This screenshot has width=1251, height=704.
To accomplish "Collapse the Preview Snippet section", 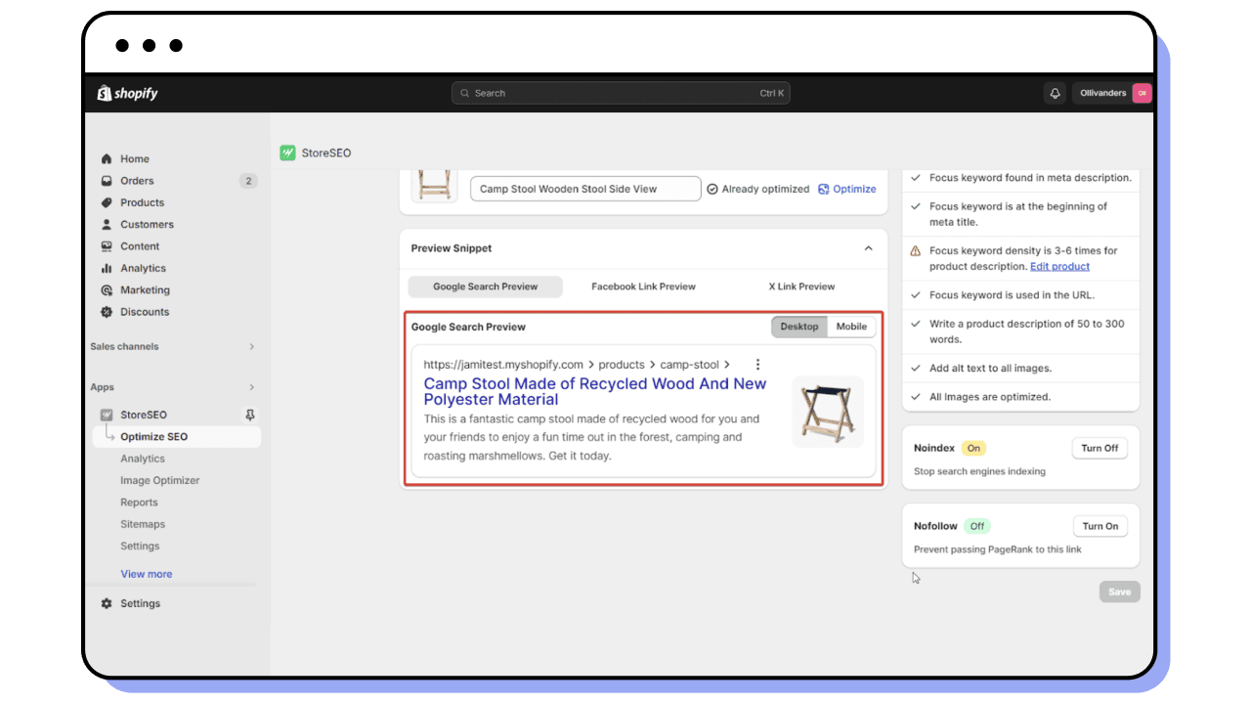I will pos(867,248).
